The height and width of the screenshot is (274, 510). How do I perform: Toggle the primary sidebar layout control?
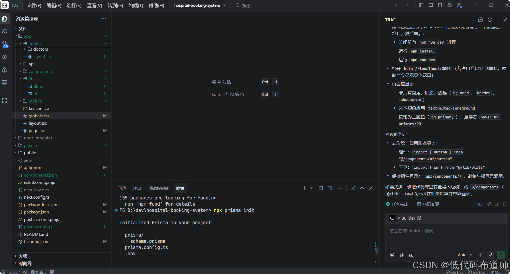pyautogui.click(x=421, y=5)
